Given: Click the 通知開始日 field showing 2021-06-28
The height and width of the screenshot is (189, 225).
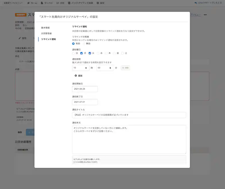Looking at the screenshot, I should [85, 89].
